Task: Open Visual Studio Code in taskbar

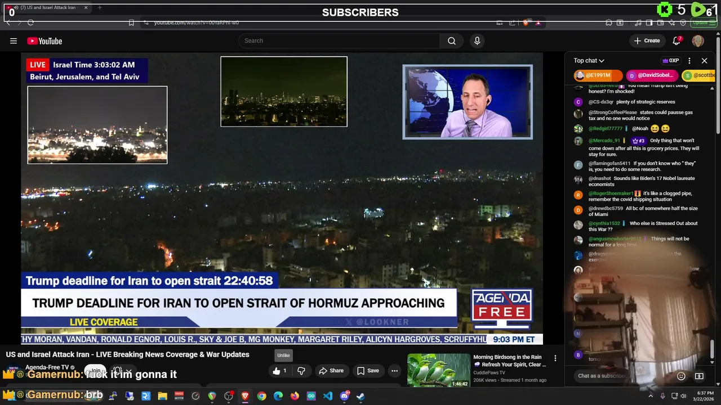Action: click(328, 396)
